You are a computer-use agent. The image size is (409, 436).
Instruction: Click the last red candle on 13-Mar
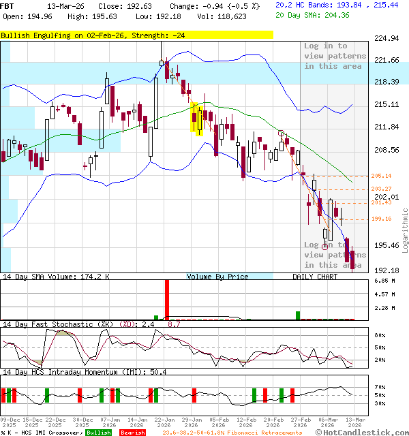(352, 259)
